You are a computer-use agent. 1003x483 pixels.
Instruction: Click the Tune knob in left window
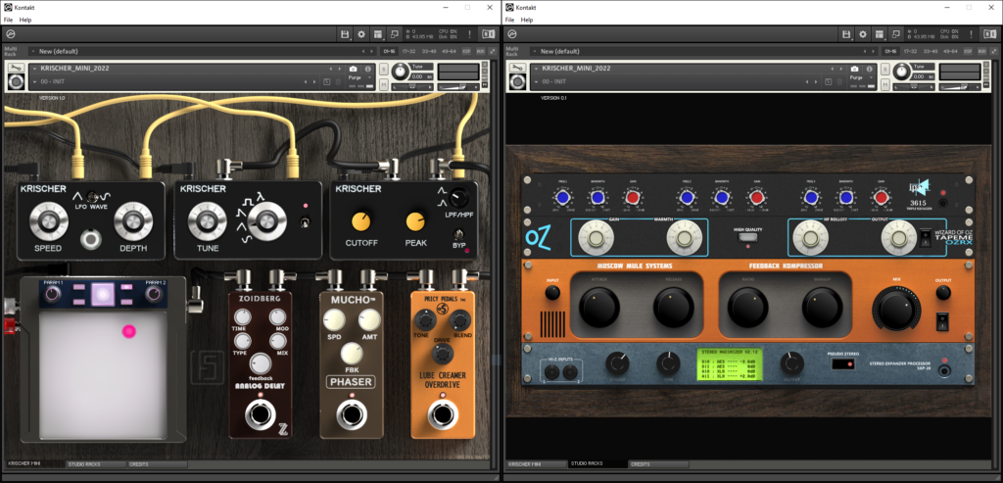[x=401, y=72]
